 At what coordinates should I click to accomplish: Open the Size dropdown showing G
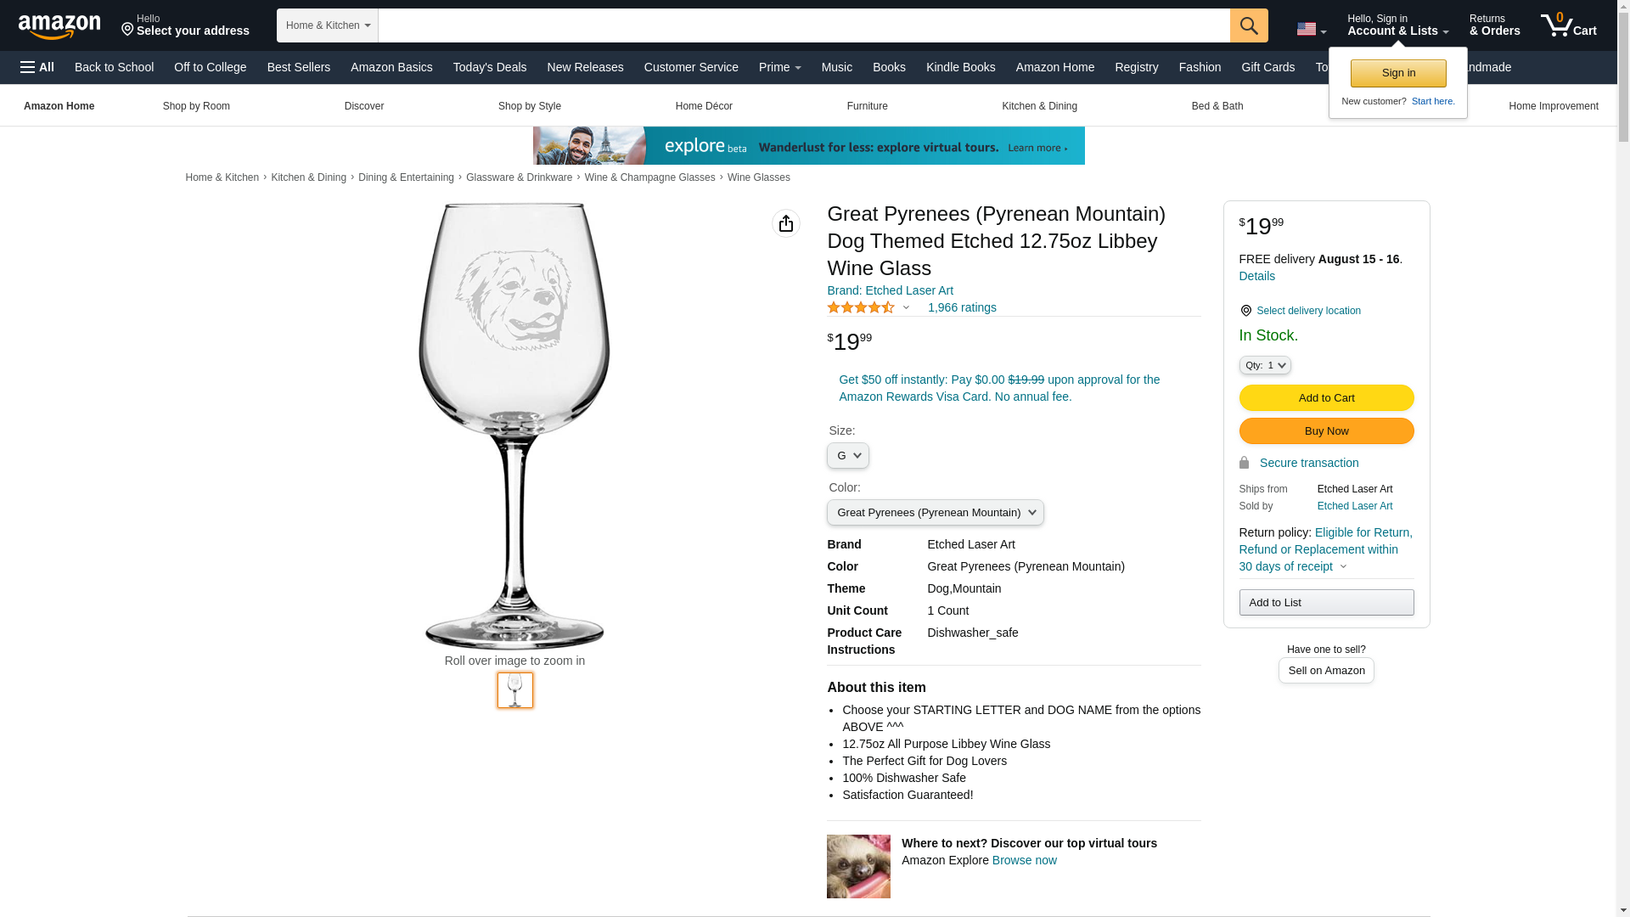click(847, 456)
